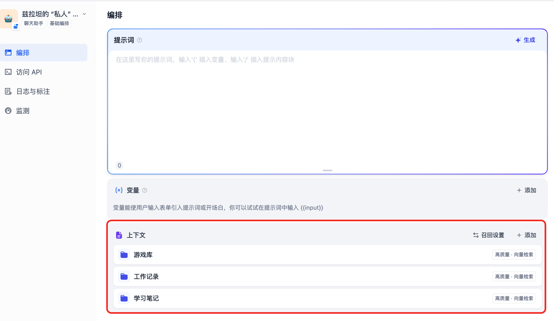Add a new variable with 添加

[x=527, y=190]
